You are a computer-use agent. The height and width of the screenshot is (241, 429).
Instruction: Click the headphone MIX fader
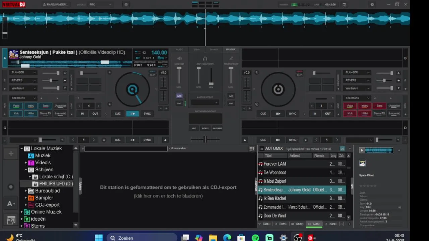coord(211,84)
